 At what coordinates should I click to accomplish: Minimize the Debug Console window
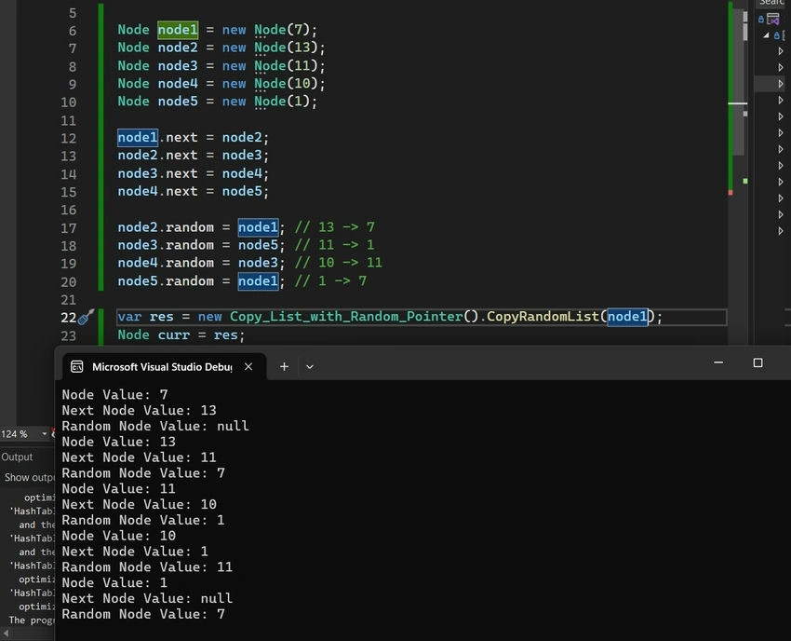point(718,362)
